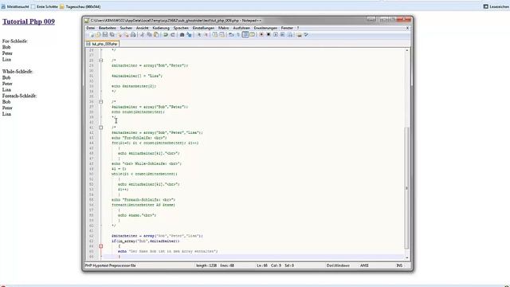Toggle Show All Characters toolbar icon
The image size is (510, 287).
[x=237, y=35]
